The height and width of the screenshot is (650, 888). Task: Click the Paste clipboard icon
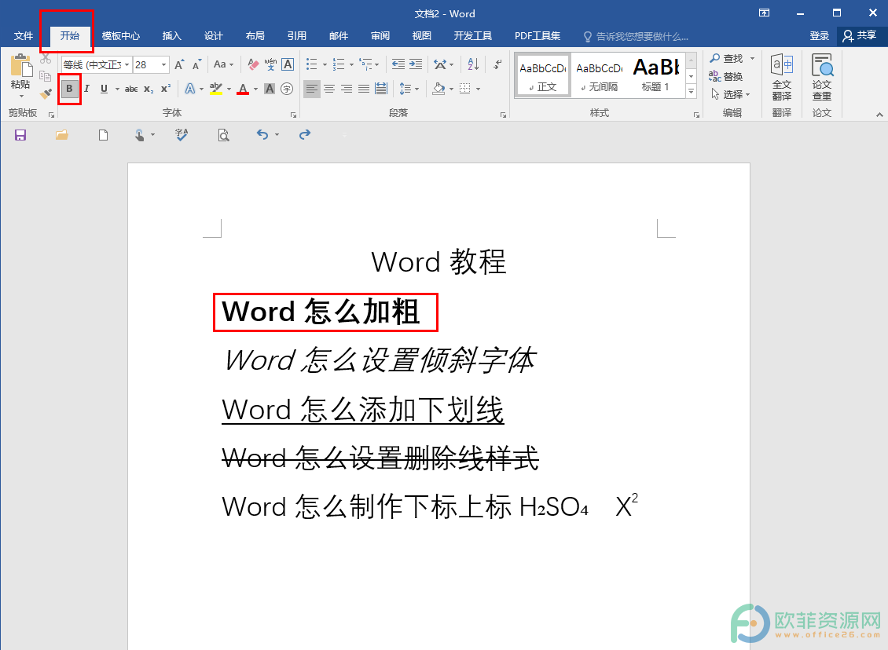(x=21, y=66)
